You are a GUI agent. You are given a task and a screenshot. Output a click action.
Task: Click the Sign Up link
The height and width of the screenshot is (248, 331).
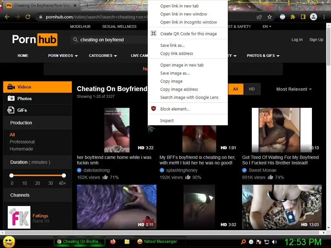click(x=316, y=40)
